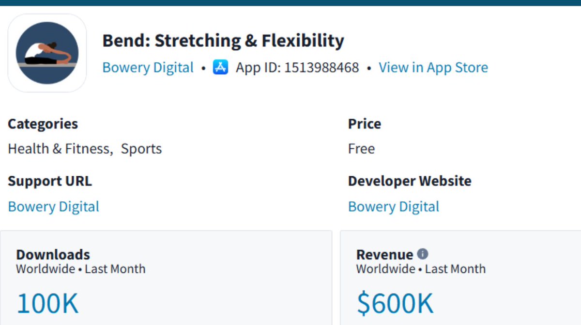Click the Categories label
581x325 pixels.
click(x=43, y=124)
